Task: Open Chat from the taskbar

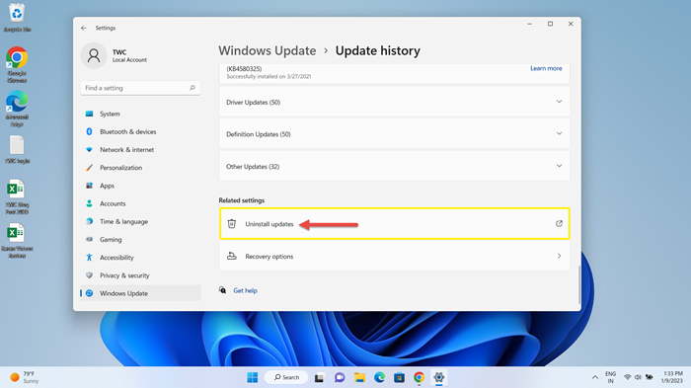Action: (340, 377)
